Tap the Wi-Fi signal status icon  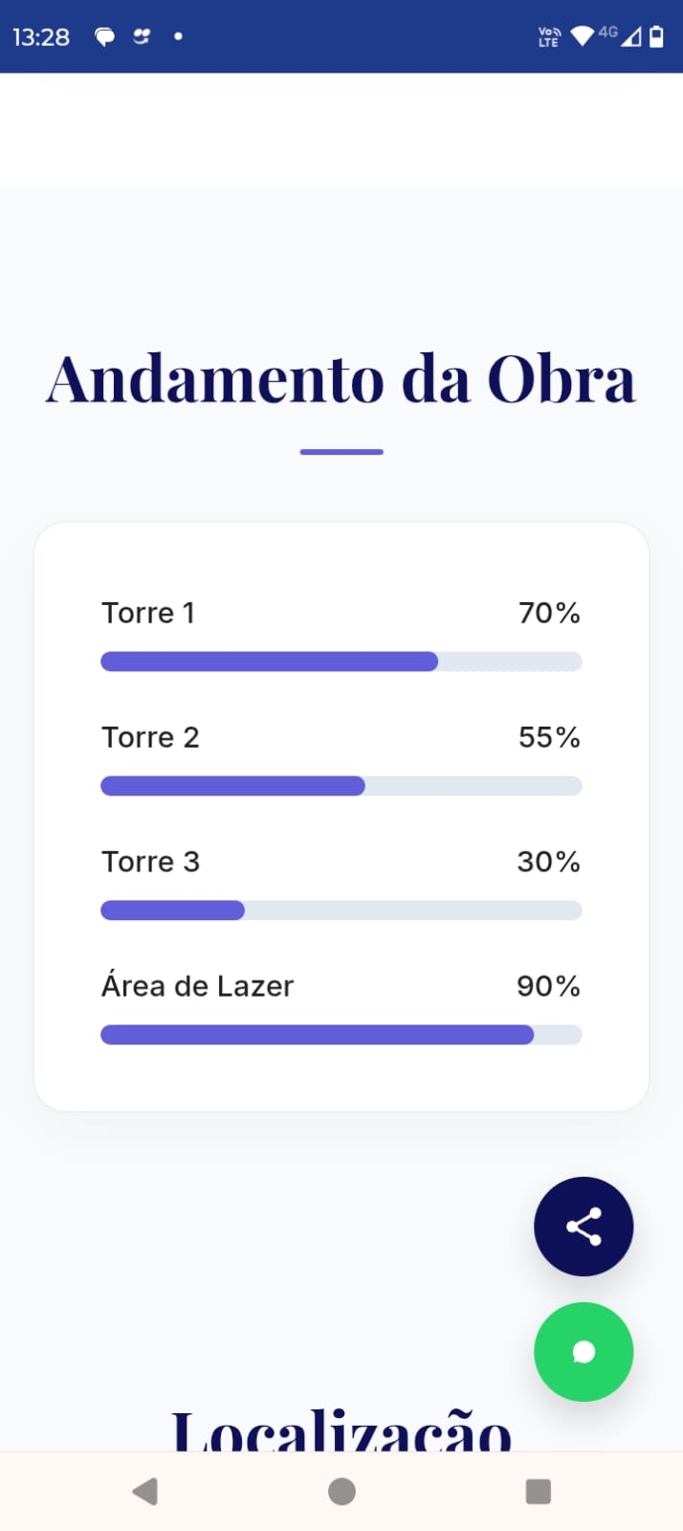[x=582, y=36]
